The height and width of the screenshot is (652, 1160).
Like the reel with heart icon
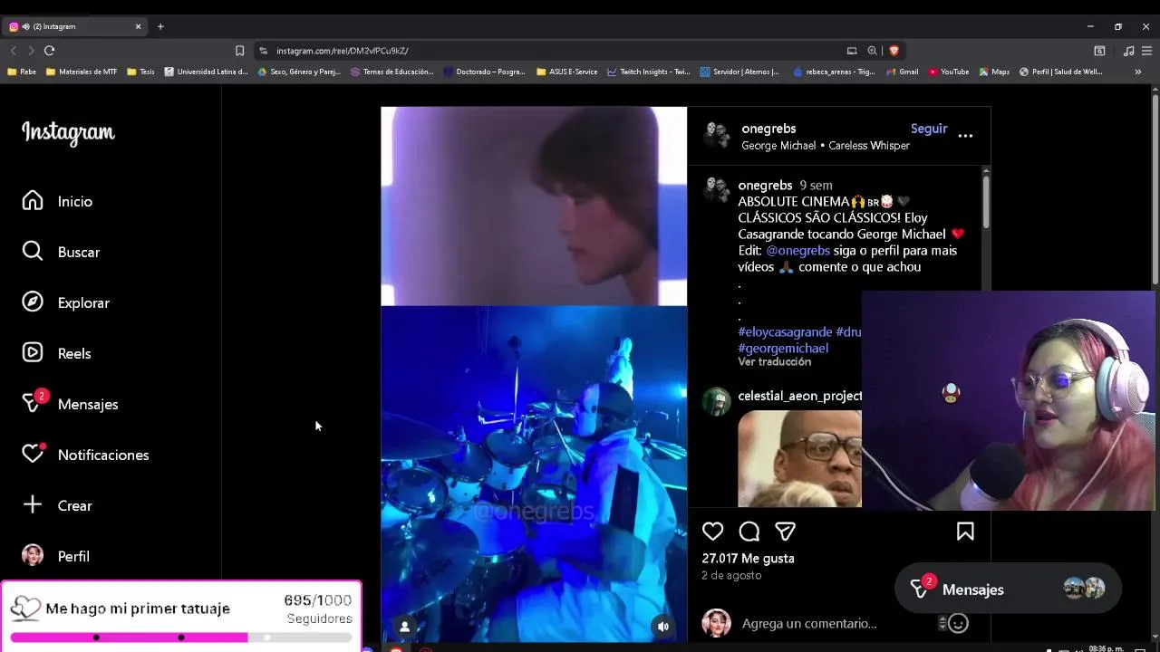(712, 532)
